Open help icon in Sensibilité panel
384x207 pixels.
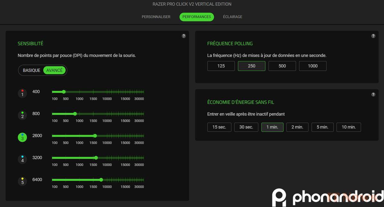pyautogui.click(x=184, y=36)
